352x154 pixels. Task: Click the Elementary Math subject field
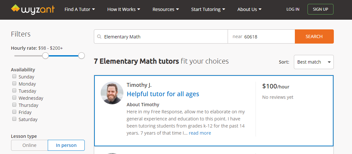161,36
